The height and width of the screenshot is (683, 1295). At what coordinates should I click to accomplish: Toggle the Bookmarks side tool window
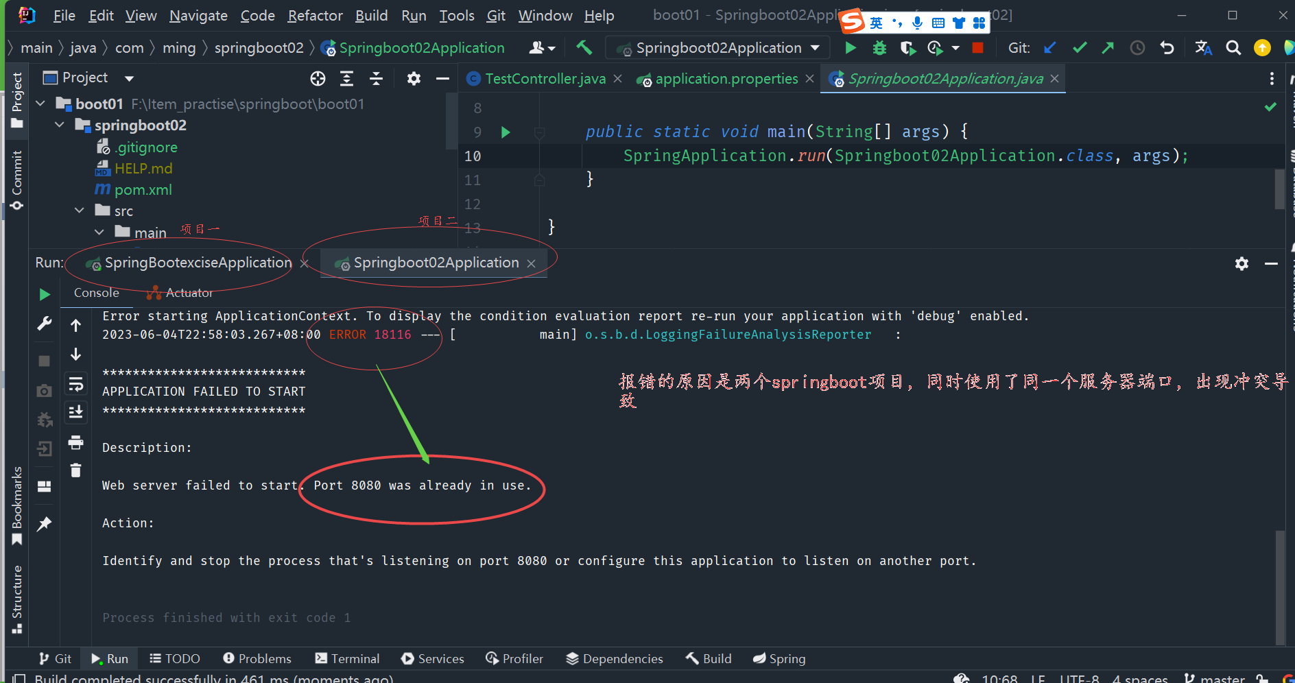[x=16, y=505]
